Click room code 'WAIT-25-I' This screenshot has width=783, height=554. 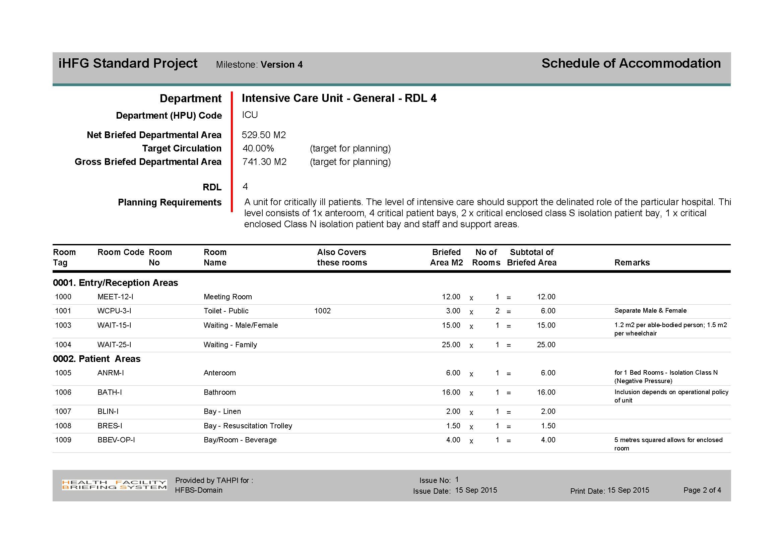[x=114, y=345]
